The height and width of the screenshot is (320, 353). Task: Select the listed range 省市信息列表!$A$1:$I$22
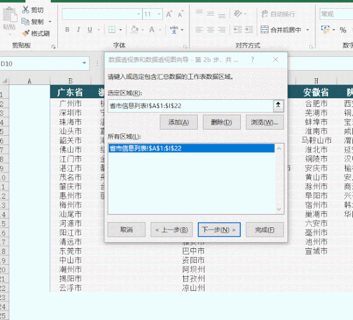coord(191,148)
